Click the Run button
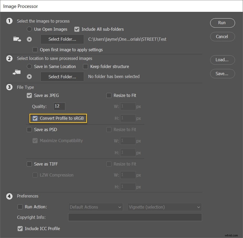 click(222, 23)
